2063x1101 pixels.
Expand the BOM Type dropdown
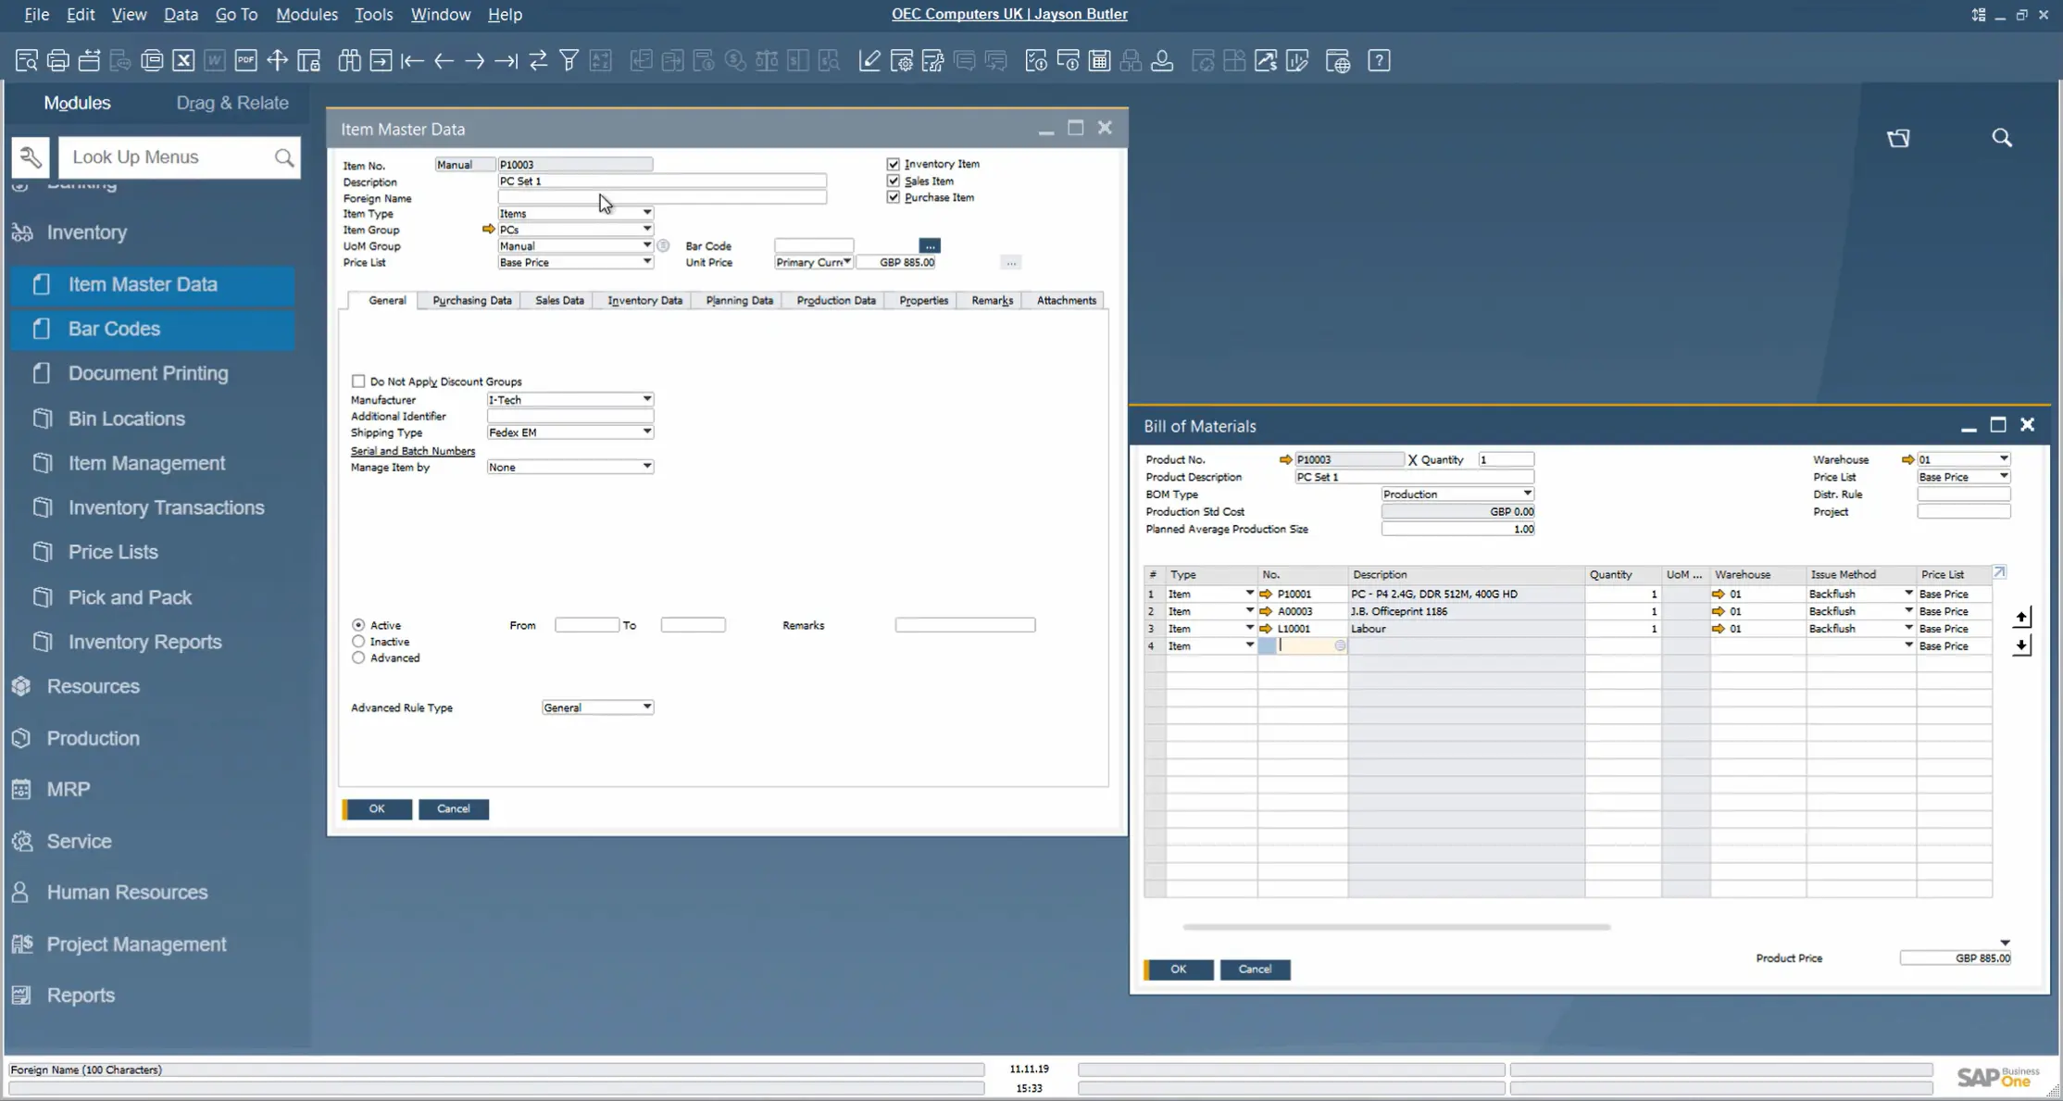(1527, 494)
